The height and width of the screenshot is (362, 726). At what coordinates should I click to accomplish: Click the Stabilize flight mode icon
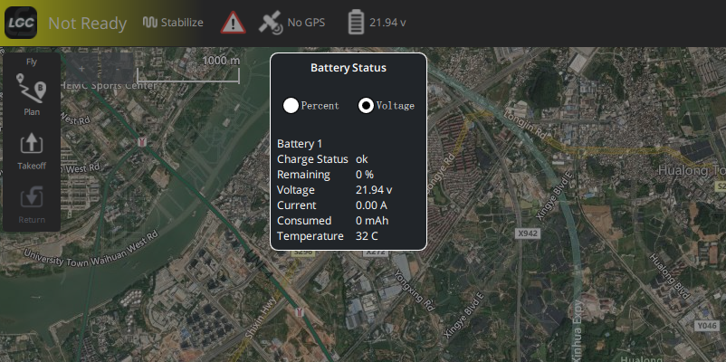click(x=150, y=23)
